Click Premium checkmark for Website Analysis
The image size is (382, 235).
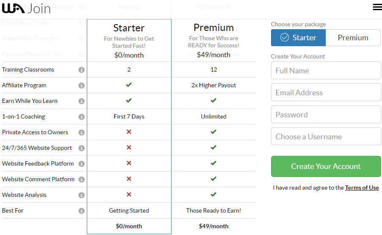click(x=213, y=194)
